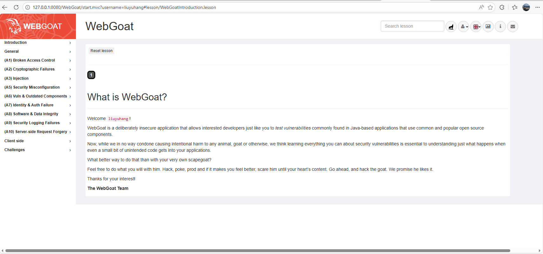Click the horizontal scrollbar thumb
This screenshot has height=254, width=543.
pos(258,251)
